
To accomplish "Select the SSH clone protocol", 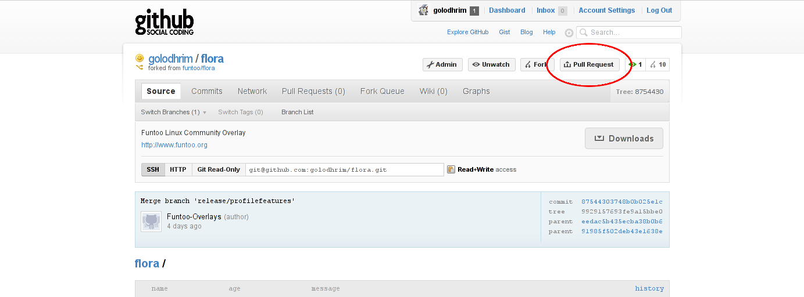I will coord(153,169).
